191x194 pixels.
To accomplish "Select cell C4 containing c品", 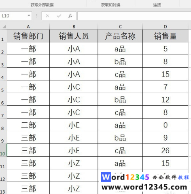I will coord(120,74).
